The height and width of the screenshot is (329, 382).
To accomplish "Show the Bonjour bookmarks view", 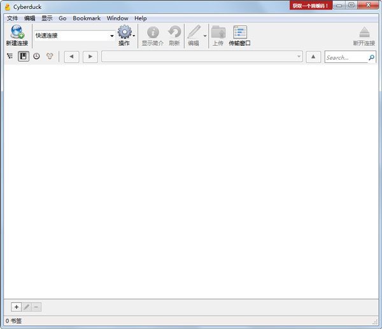I will [x=50, y=56].
